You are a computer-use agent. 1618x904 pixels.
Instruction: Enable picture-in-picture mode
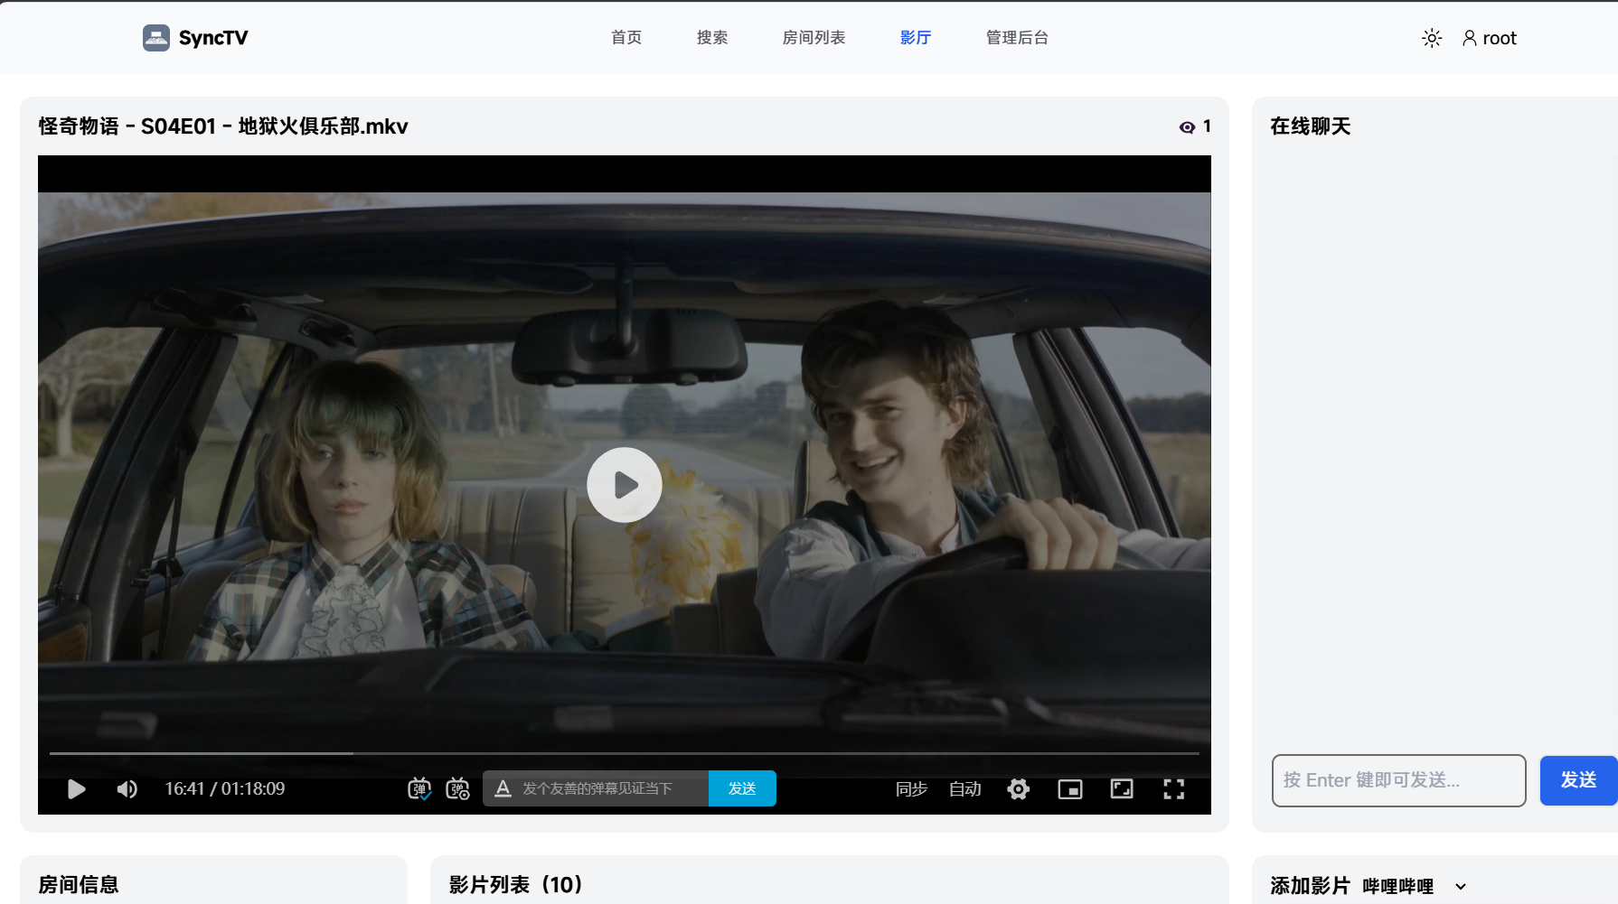(x=1070, y=789)
